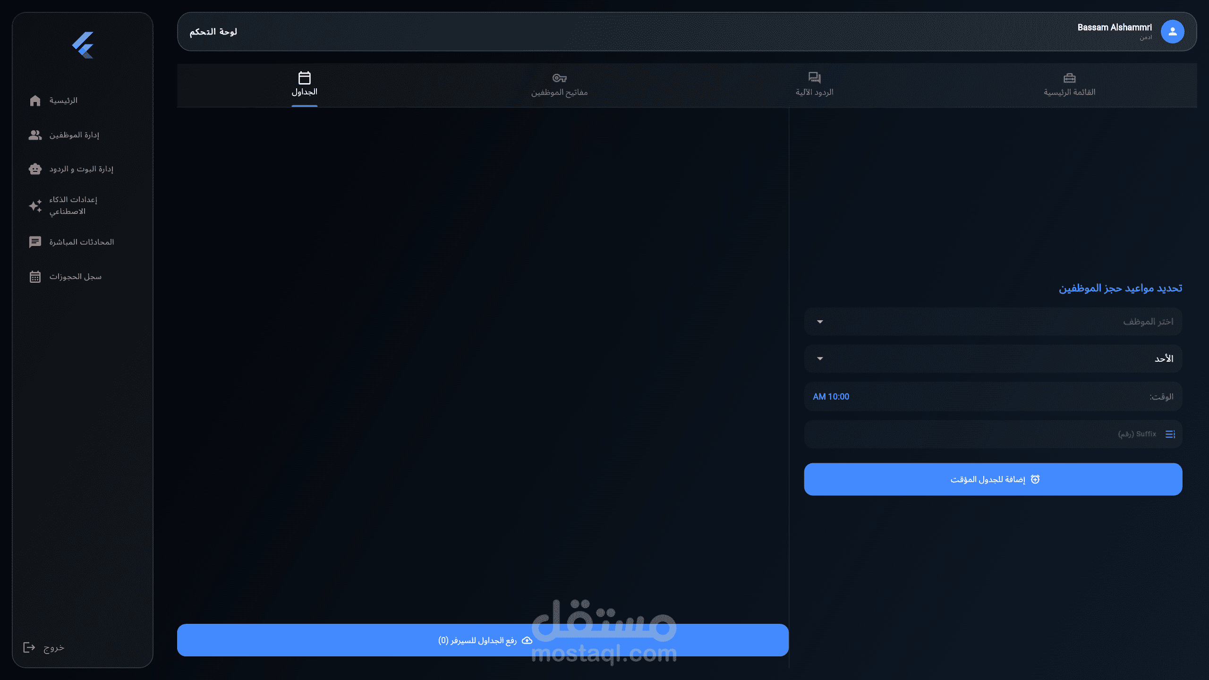1209x680 pixels.
Task: Open the time picker showing AM 10:00
Action: [x=831, y=397]
